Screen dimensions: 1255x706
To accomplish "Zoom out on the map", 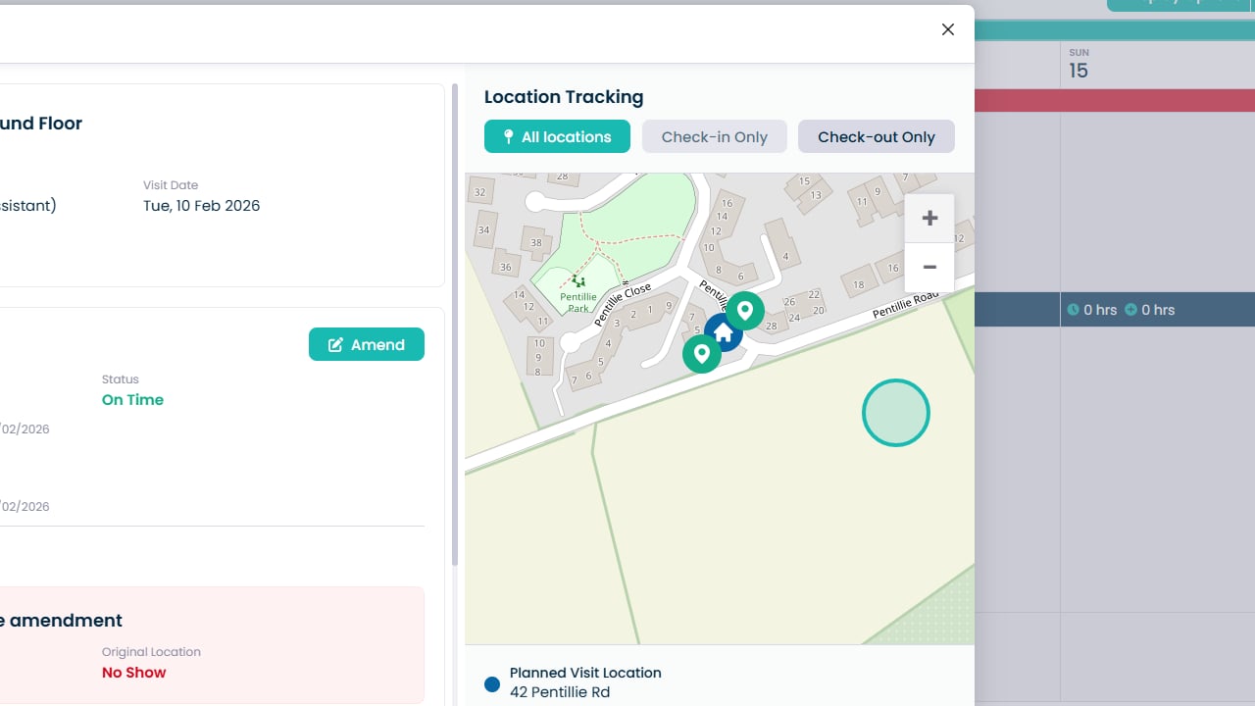I will (929, 267).
